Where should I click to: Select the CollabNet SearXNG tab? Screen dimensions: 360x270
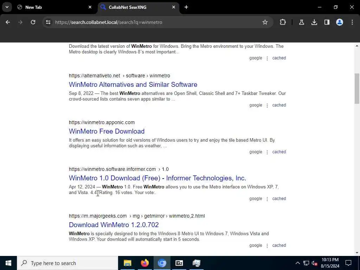click(x=139, y=7)
